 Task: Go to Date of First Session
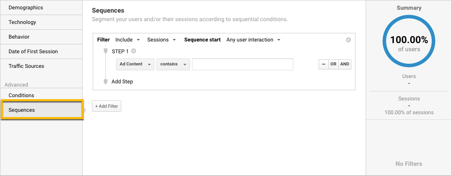coord(33,52)
